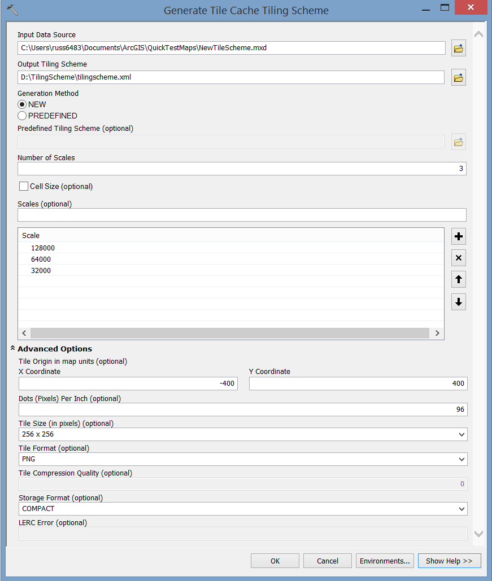Collapse the Advanced Options section
The height and width of the screenshot is (581, 492).
[12, 349]
